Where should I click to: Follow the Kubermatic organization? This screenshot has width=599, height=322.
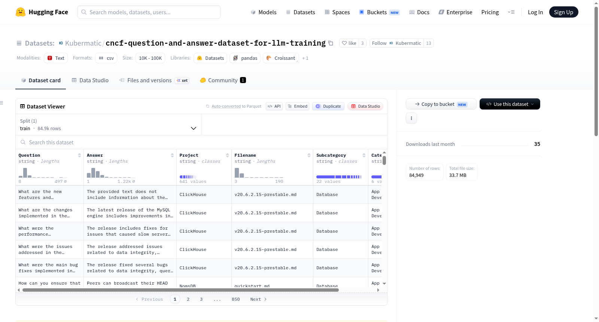tap(396, 43)
